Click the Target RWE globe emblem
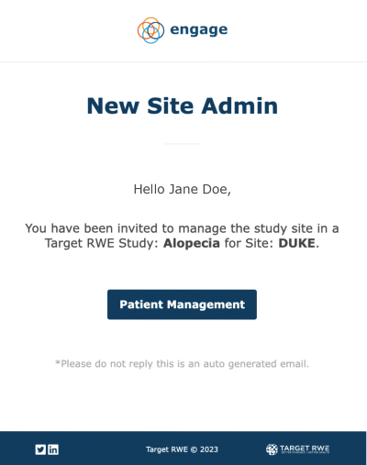The height and width of the screenshot is (465, 367). (272, 449)
